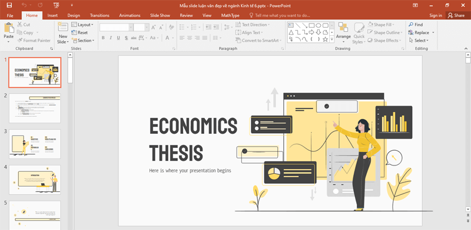Select slide 4 Introduction thumbnail

click(x=35, y=180)
